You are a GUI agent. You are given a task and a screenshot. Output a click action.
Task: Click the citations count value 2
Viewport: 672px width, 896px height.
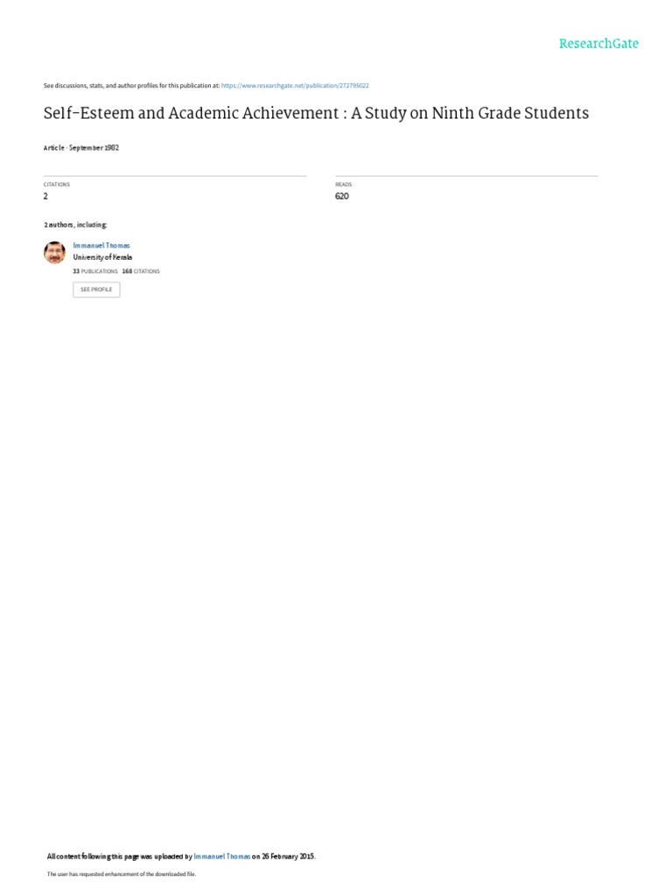[45, 196]
